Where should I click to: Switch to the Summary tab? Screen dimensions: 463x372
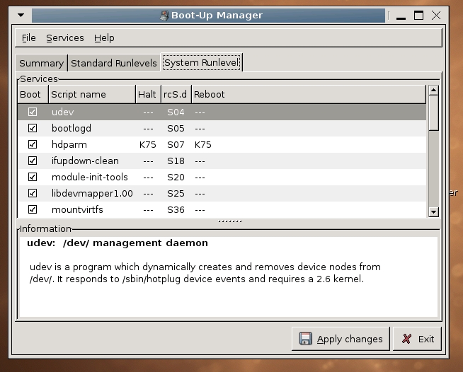42,63
